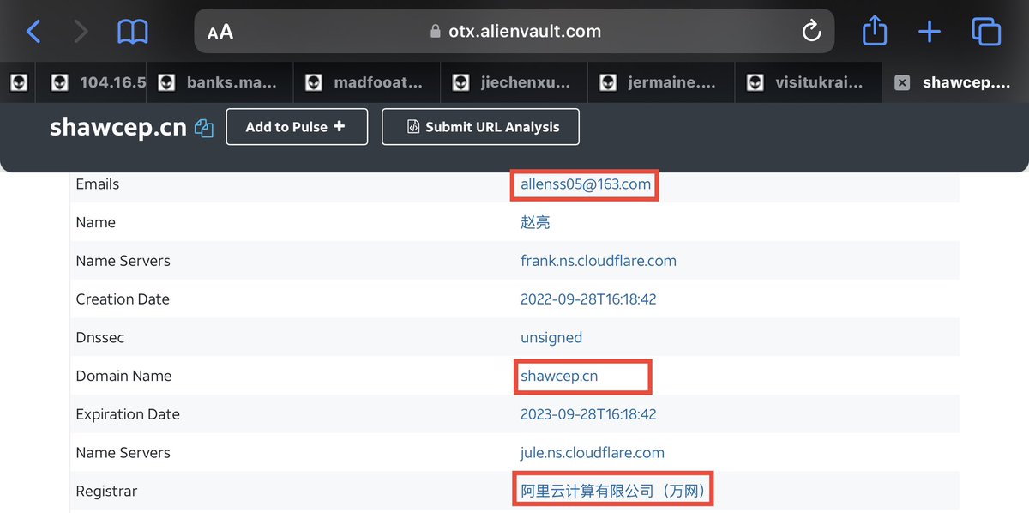
Task: Click the Add to Pulse button
Action: point(296,127)
